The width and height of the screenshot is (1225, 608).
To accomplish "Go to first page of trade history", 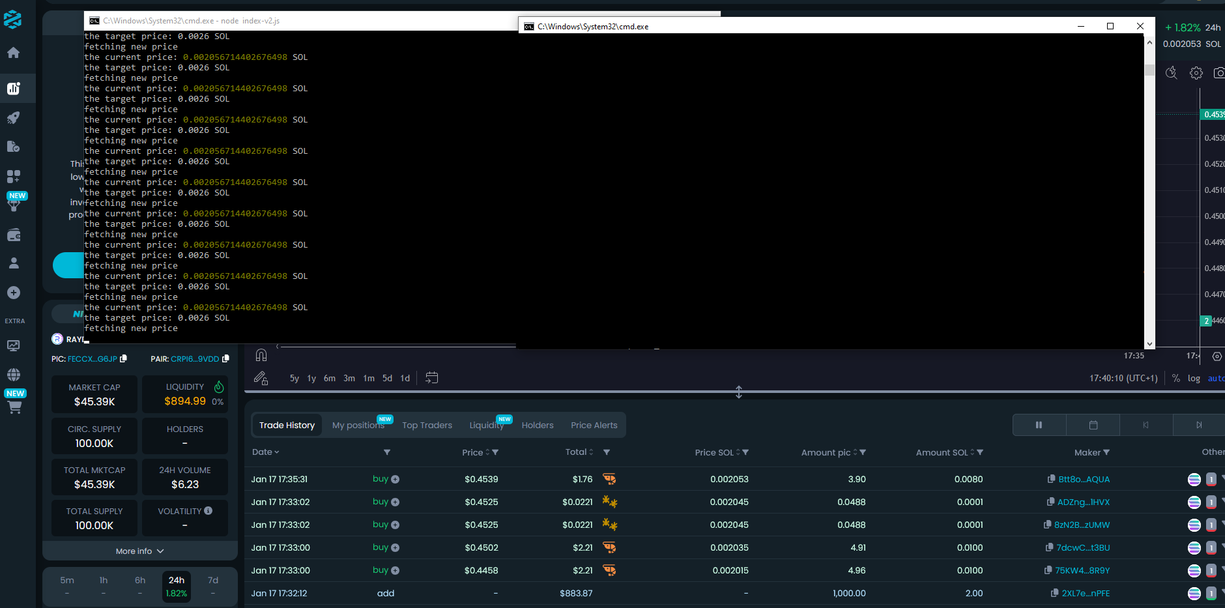I will [1146, 425].
